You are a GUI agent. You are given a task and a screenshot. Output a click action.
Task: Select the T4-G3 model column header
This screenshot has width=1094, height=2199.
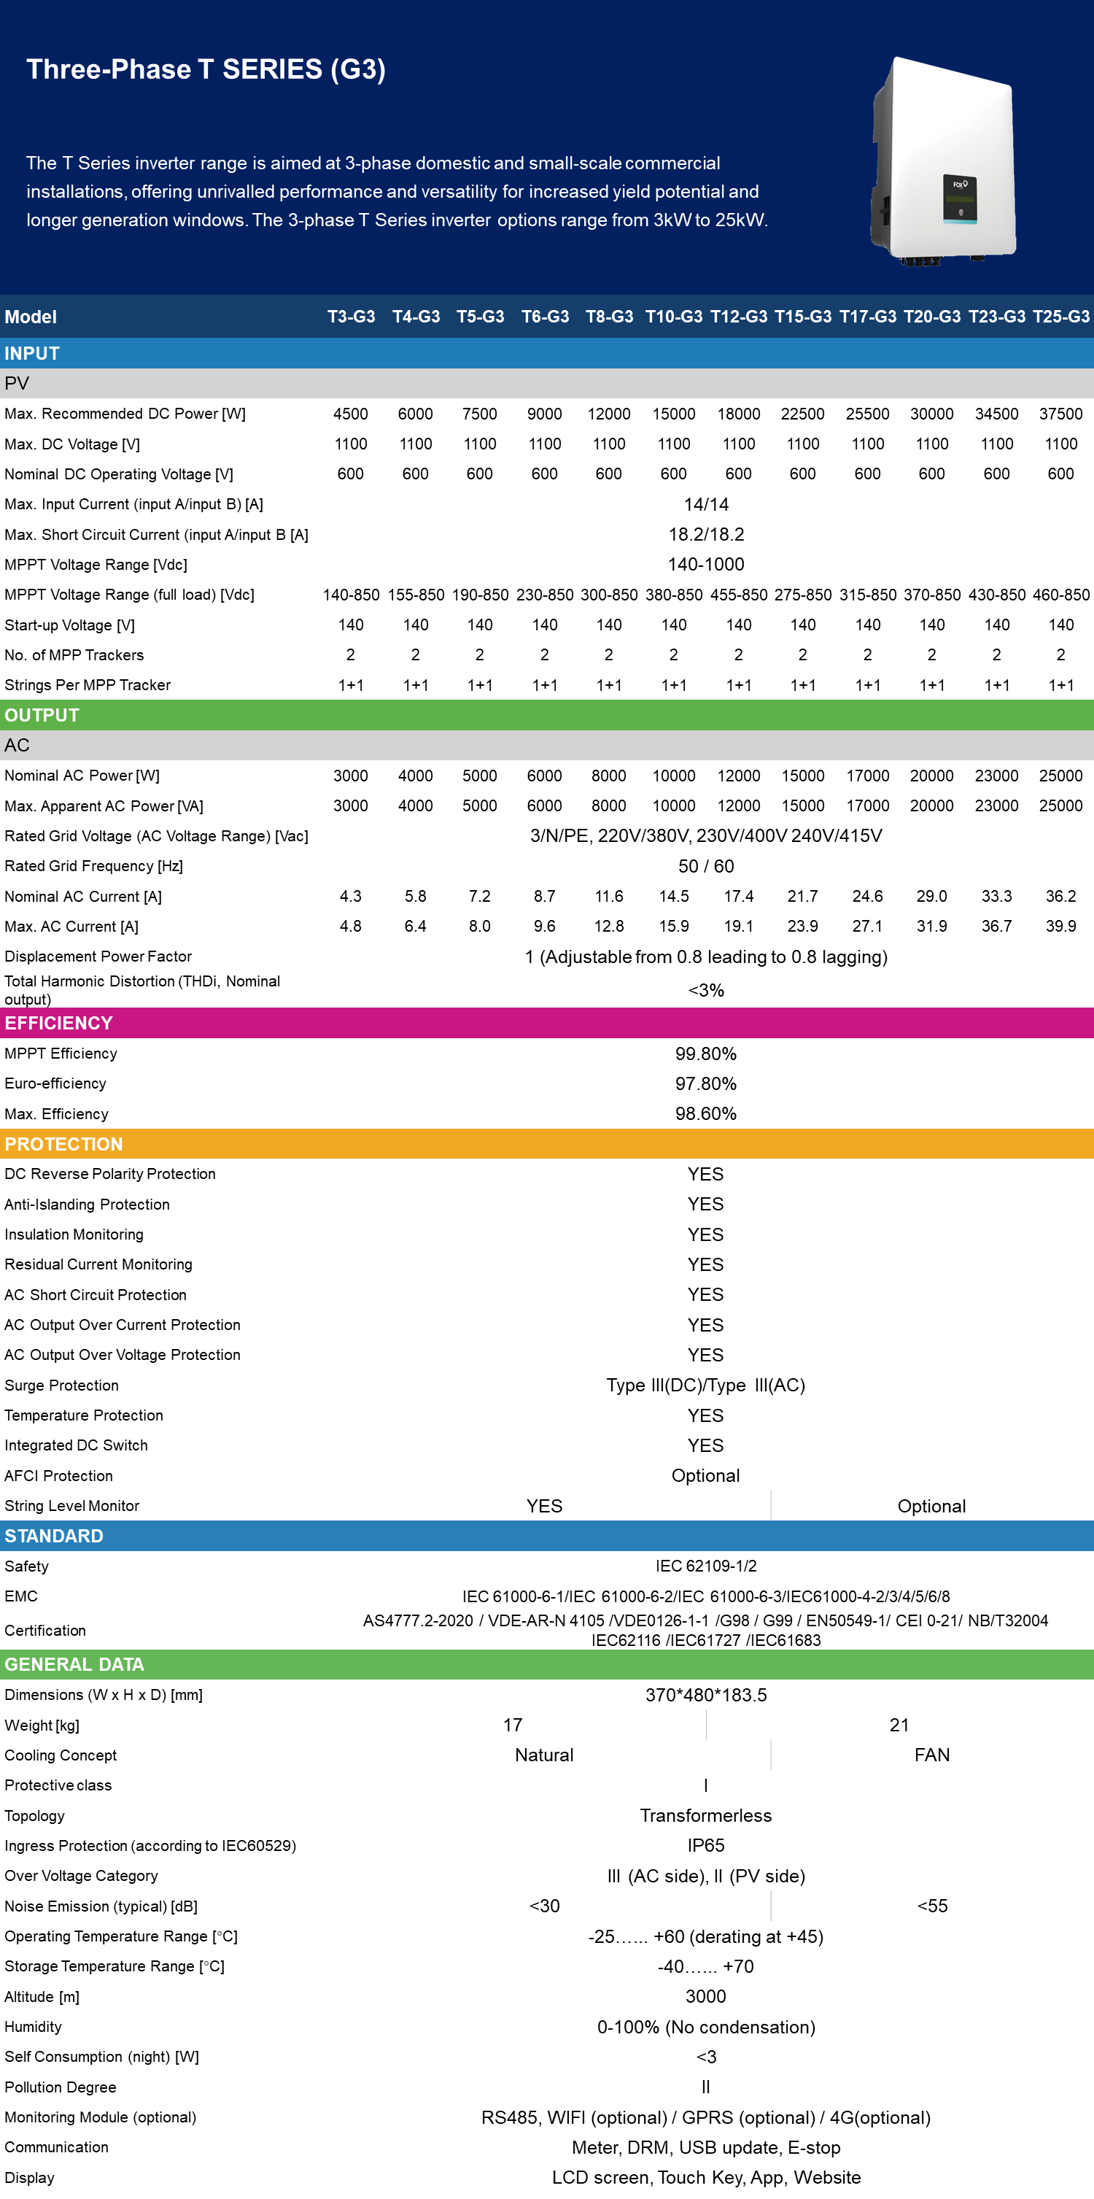[416, 317]
